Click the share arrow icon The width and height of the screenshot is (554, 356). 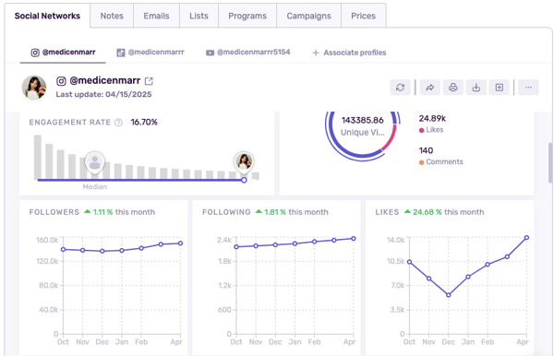(x=430, y=88)
